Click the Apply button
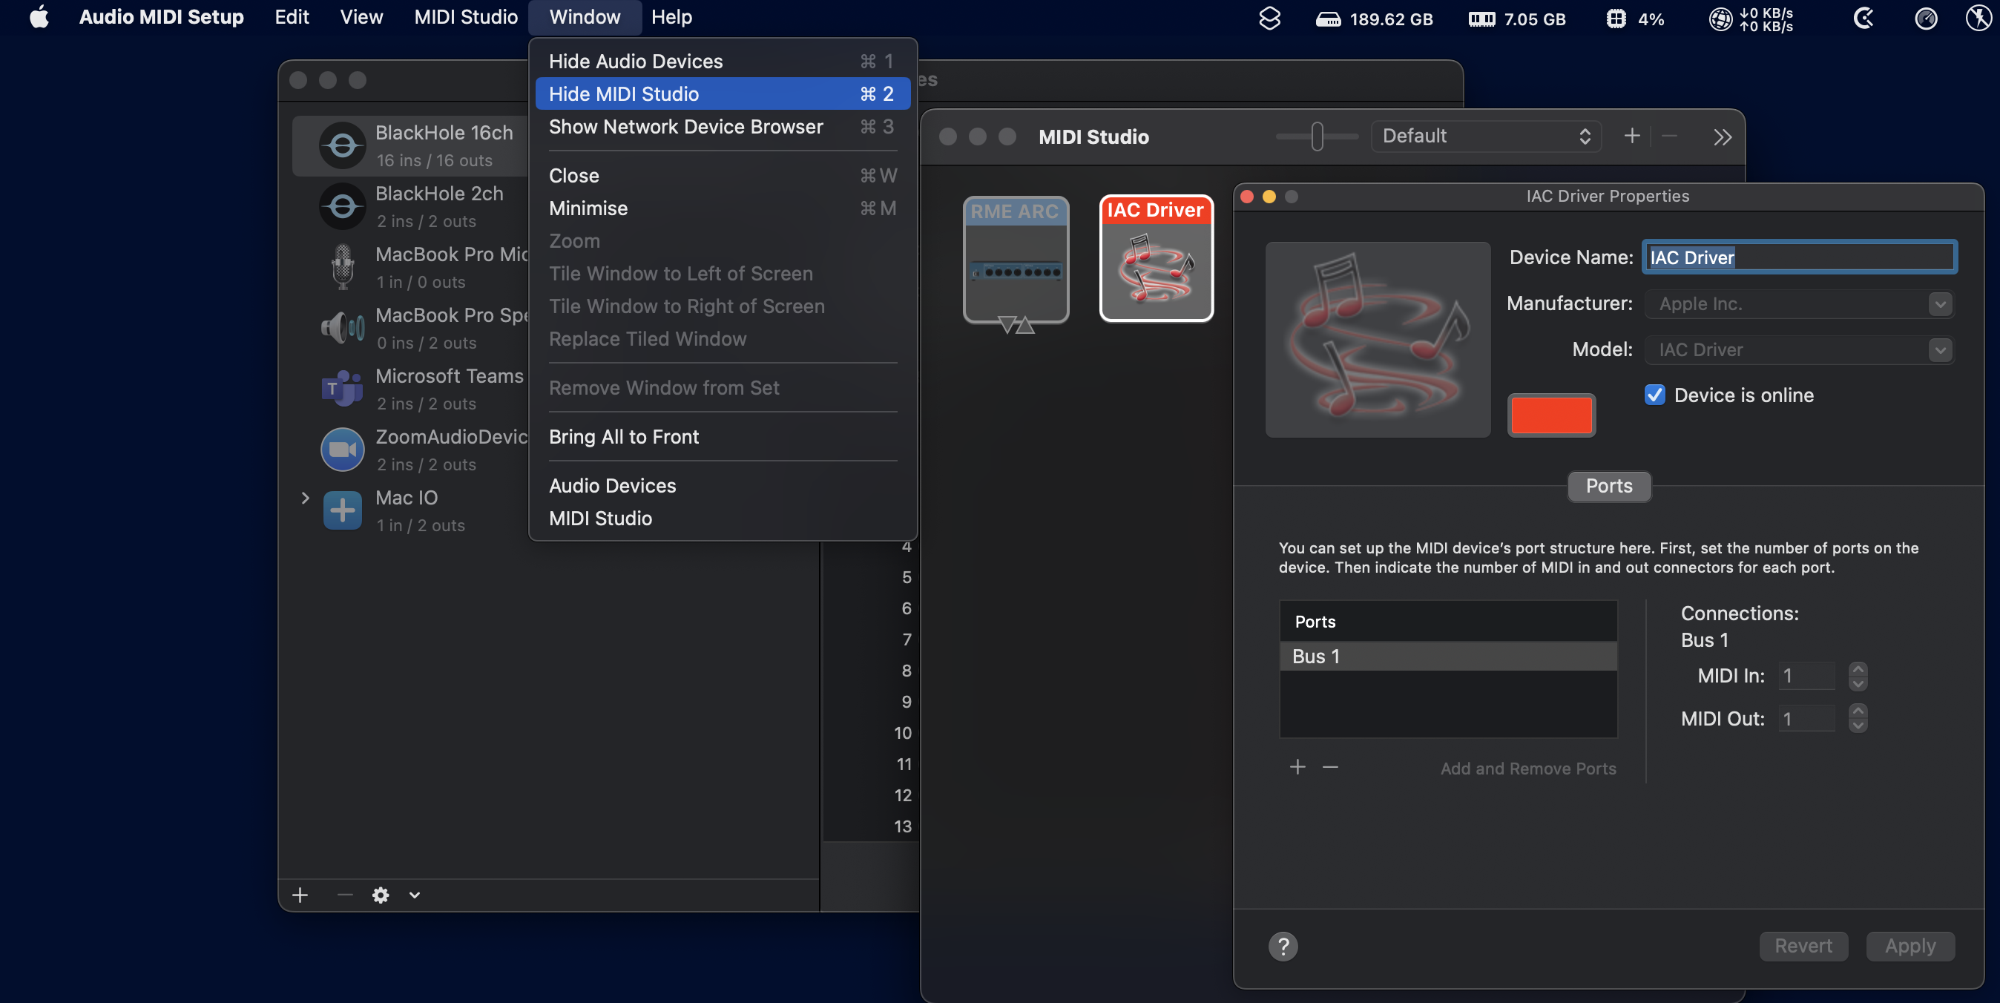Viewport: 2000px width, 1003px height. click(1910, 946)
